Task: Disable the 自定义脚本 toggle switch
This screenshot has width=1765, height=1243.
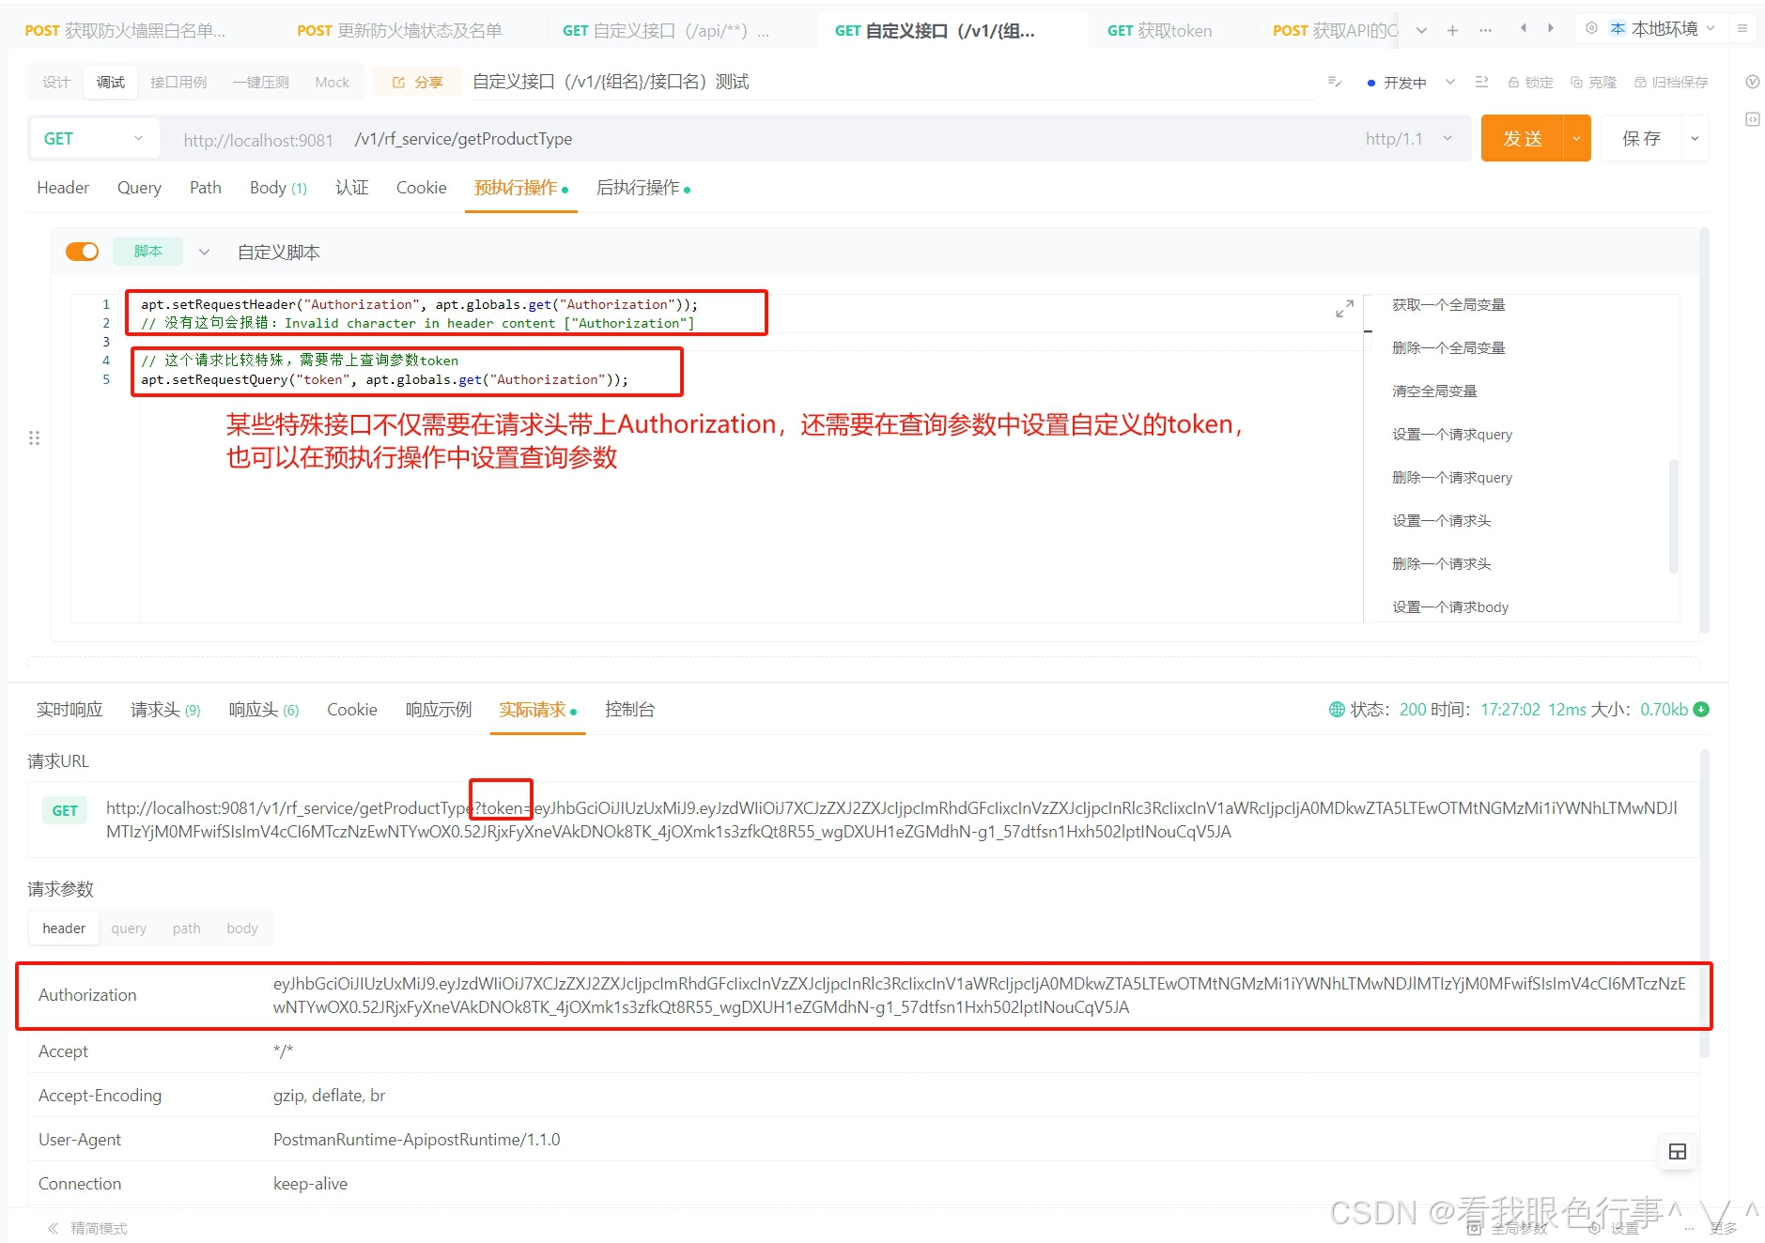Action: (x=82, y=251)
